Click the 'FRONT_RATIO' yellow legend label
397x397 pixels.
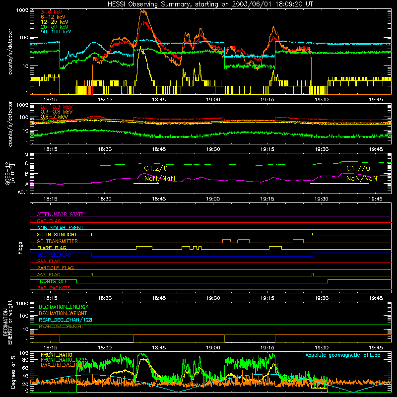coord(57,355)
